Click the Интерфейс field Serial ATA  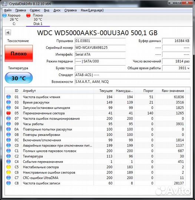point(100,54)
